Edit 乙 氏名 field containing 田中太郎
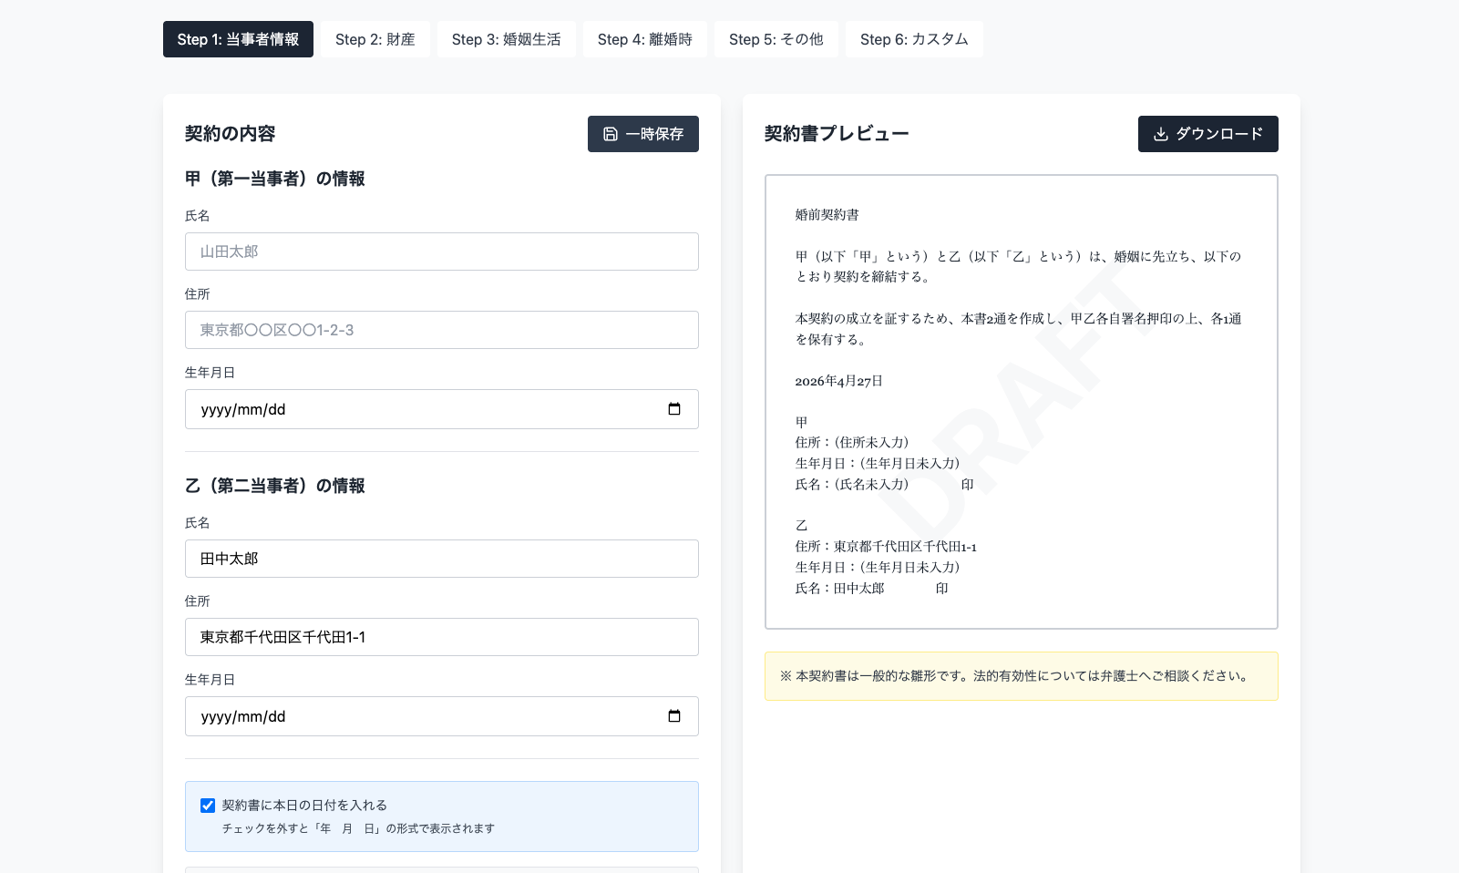The image size is (1459, 873). tap(441, 559)
